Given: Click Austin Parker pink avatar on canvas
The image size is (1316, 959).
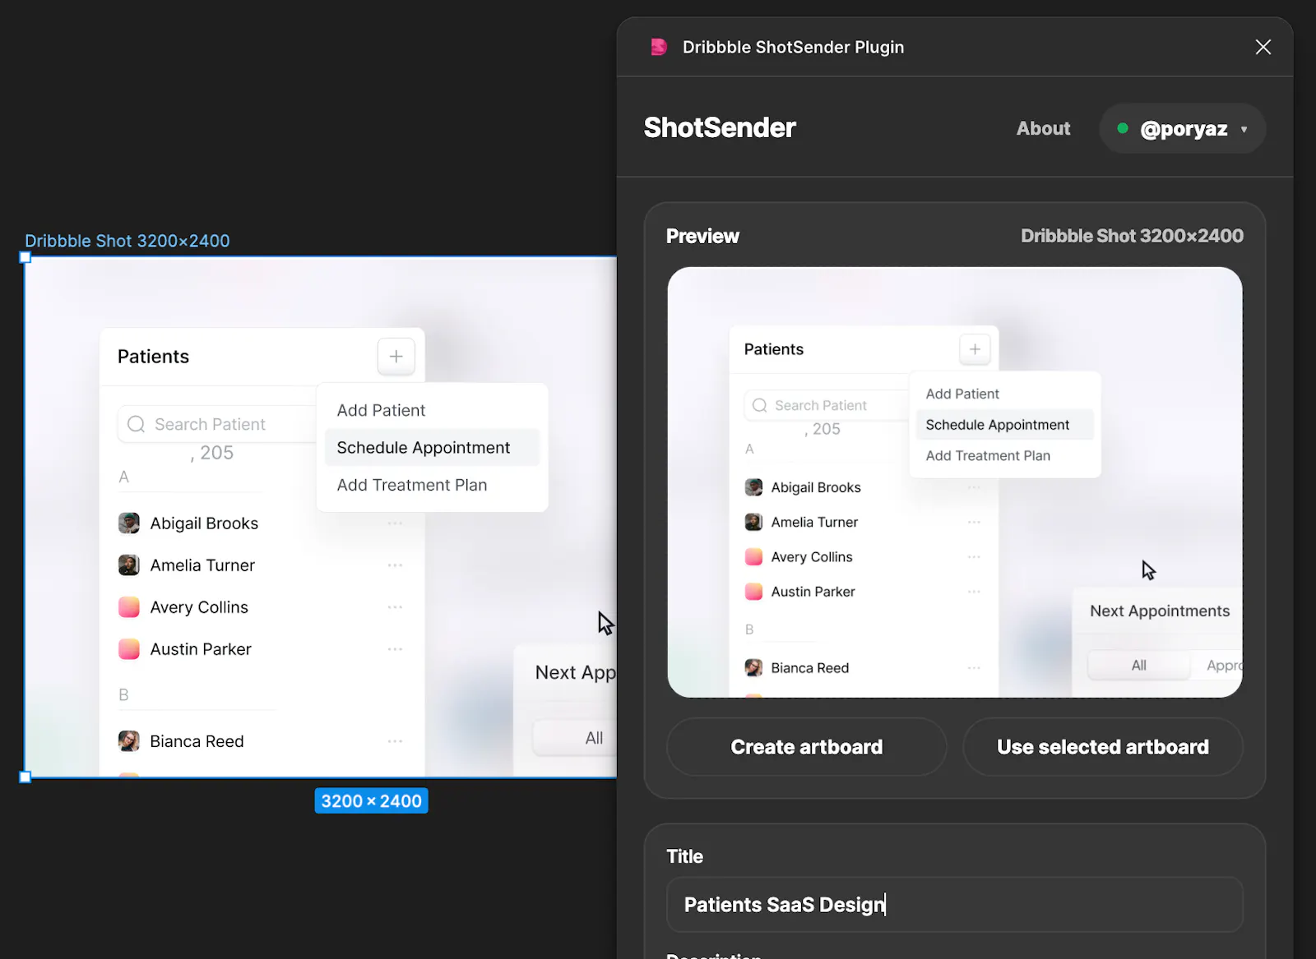Looking at the screenshot, I should point(129,649).
